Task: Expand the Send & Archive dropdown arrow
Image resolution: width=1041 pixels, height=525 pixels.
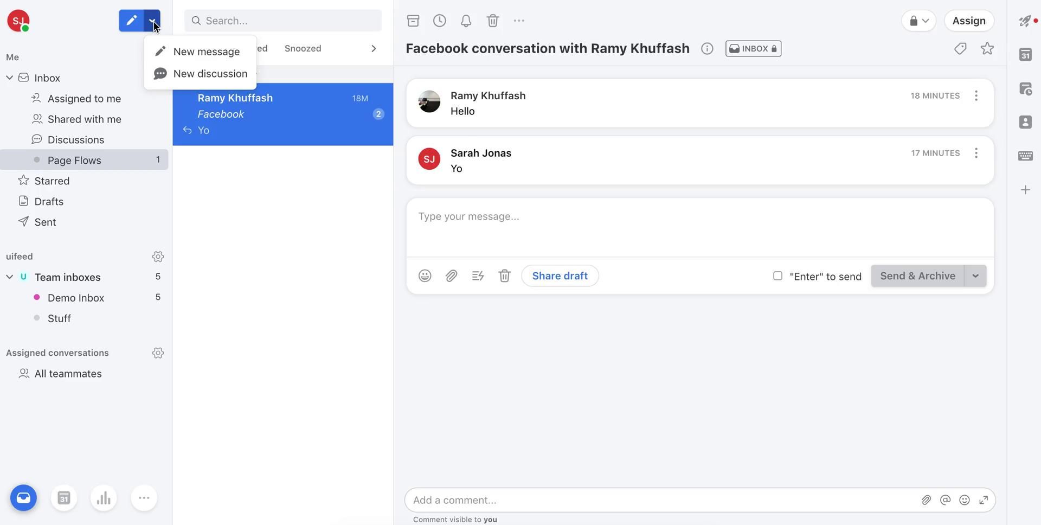Action: pyautogui.click(x=975, y=276)
